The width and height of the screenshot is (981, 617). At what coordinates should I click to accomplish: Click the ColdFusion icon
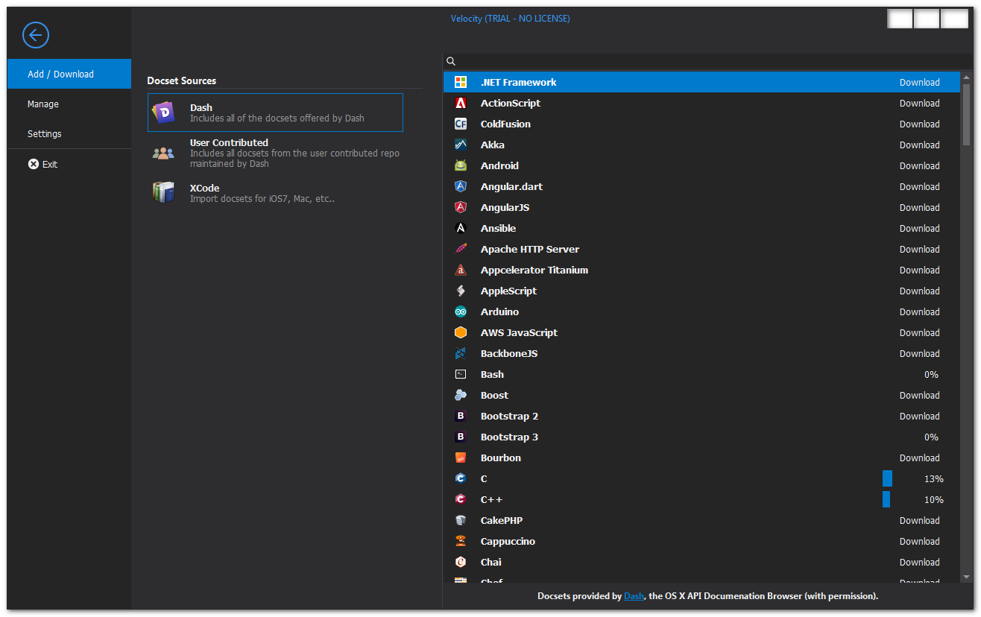[x=461, y=124]
